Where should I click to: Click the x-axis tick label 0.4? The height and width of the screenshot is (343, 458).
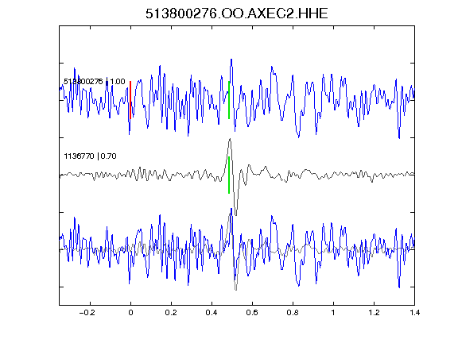[212, 313]
